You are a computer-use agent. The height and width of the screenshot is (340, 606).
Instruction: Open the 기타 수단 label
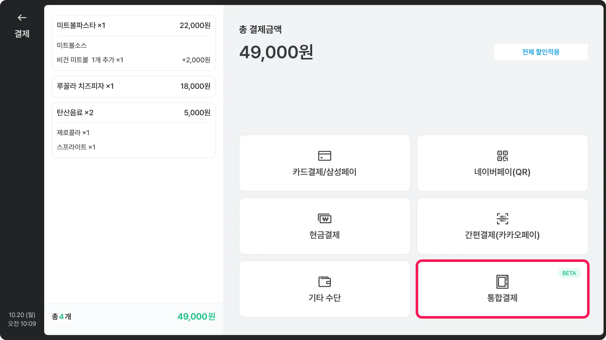click(x=324, y=298)
